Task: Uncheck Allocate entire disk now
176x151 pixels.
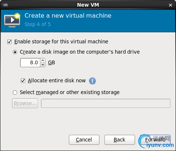Action: [23, 81]
